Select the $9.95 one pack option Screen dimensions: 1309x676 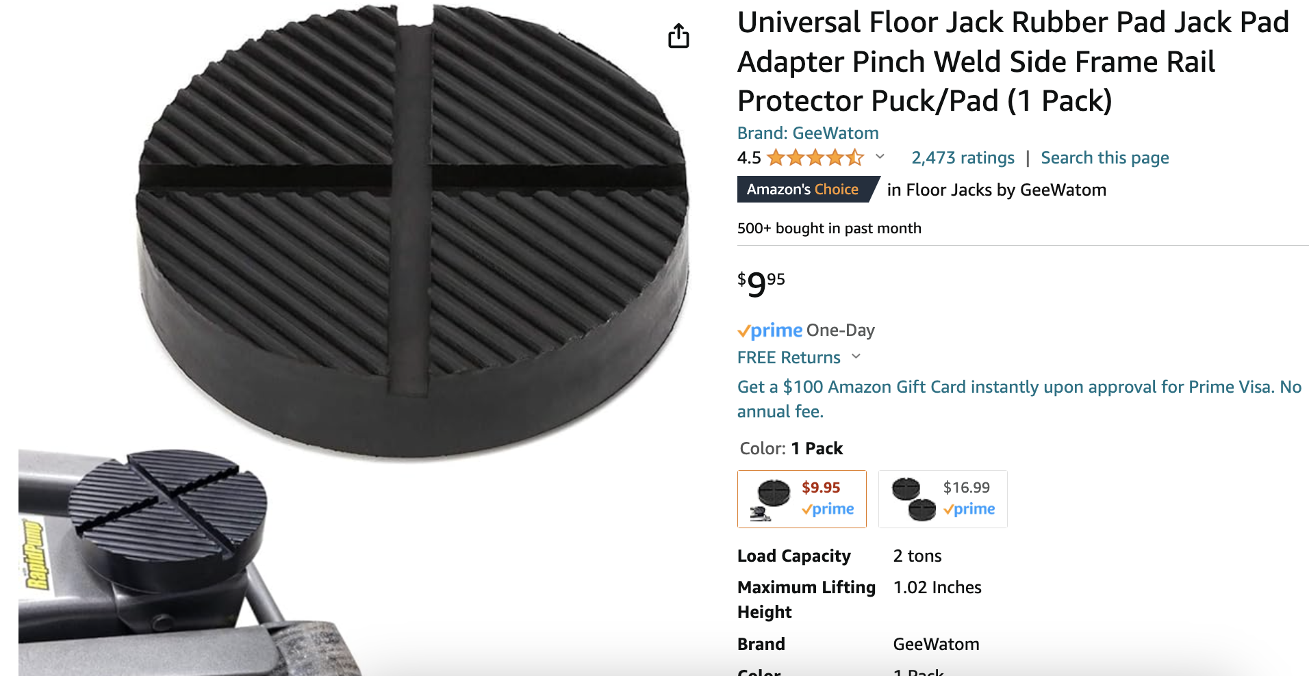tap(802, 499)
